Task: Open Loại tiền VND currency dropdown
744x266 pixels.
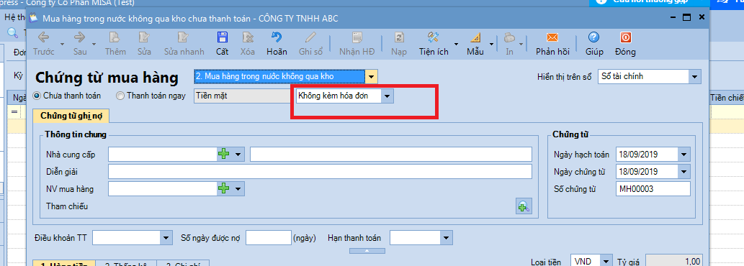Action: (x=606, y=262)
